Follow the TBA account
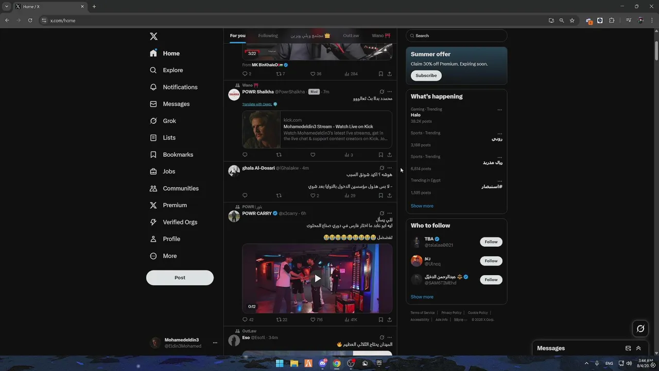This screenshot has height=371, width=659. pos(491,242)
